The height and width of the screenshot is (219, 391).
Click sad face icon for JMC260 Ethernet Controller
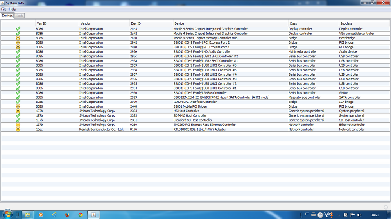pos(18,125)
